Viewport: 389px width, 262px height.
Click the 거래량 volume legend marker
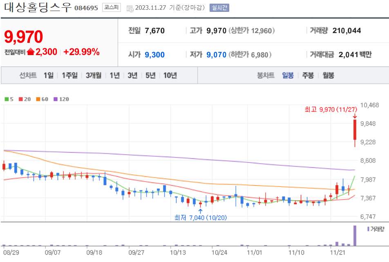[368, 229]
